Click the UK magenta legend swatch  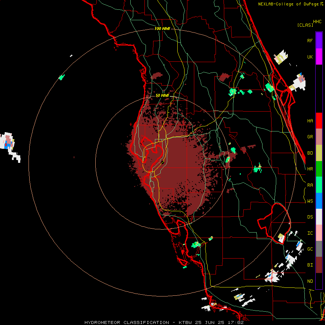point(319,57)
